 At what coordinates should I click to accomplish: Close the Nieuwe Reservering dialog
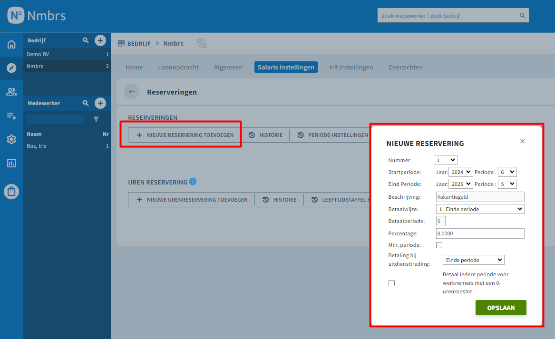click(x=523, y=141)
